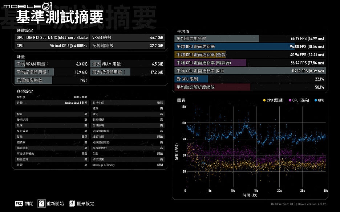Click the 平均動態解析度縮放 bar

coord(250,87)
